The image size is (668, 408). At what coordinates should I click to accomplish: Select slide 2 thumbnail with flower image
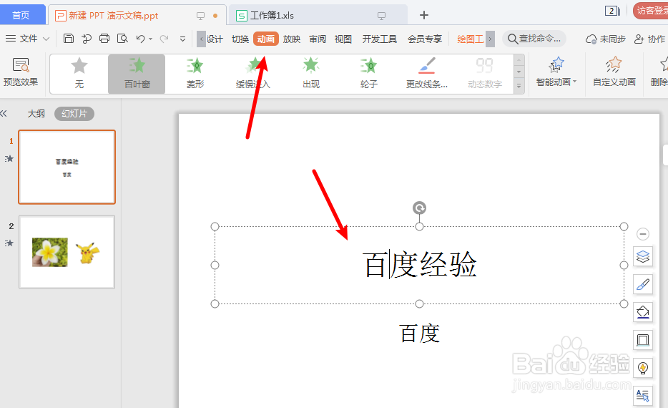(x=67, y=252)
